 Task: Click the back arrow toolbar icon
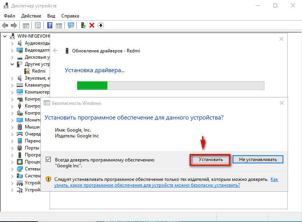[x=5, y=26]
